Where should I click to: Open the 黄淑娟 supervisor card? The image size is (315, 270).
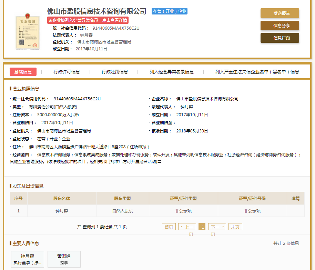64,259
